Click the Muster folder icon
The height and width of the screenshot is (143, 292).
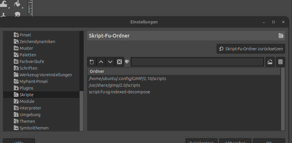coord(16,48)
